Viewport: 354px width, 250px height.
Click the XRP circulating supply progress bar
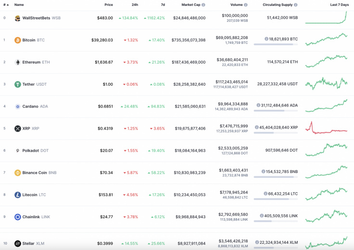pyautogui.click(x=276, y=132)
